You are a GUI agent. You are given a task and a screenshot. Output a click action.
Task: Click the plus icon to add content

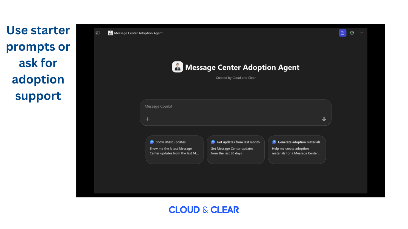click(148, 119)
